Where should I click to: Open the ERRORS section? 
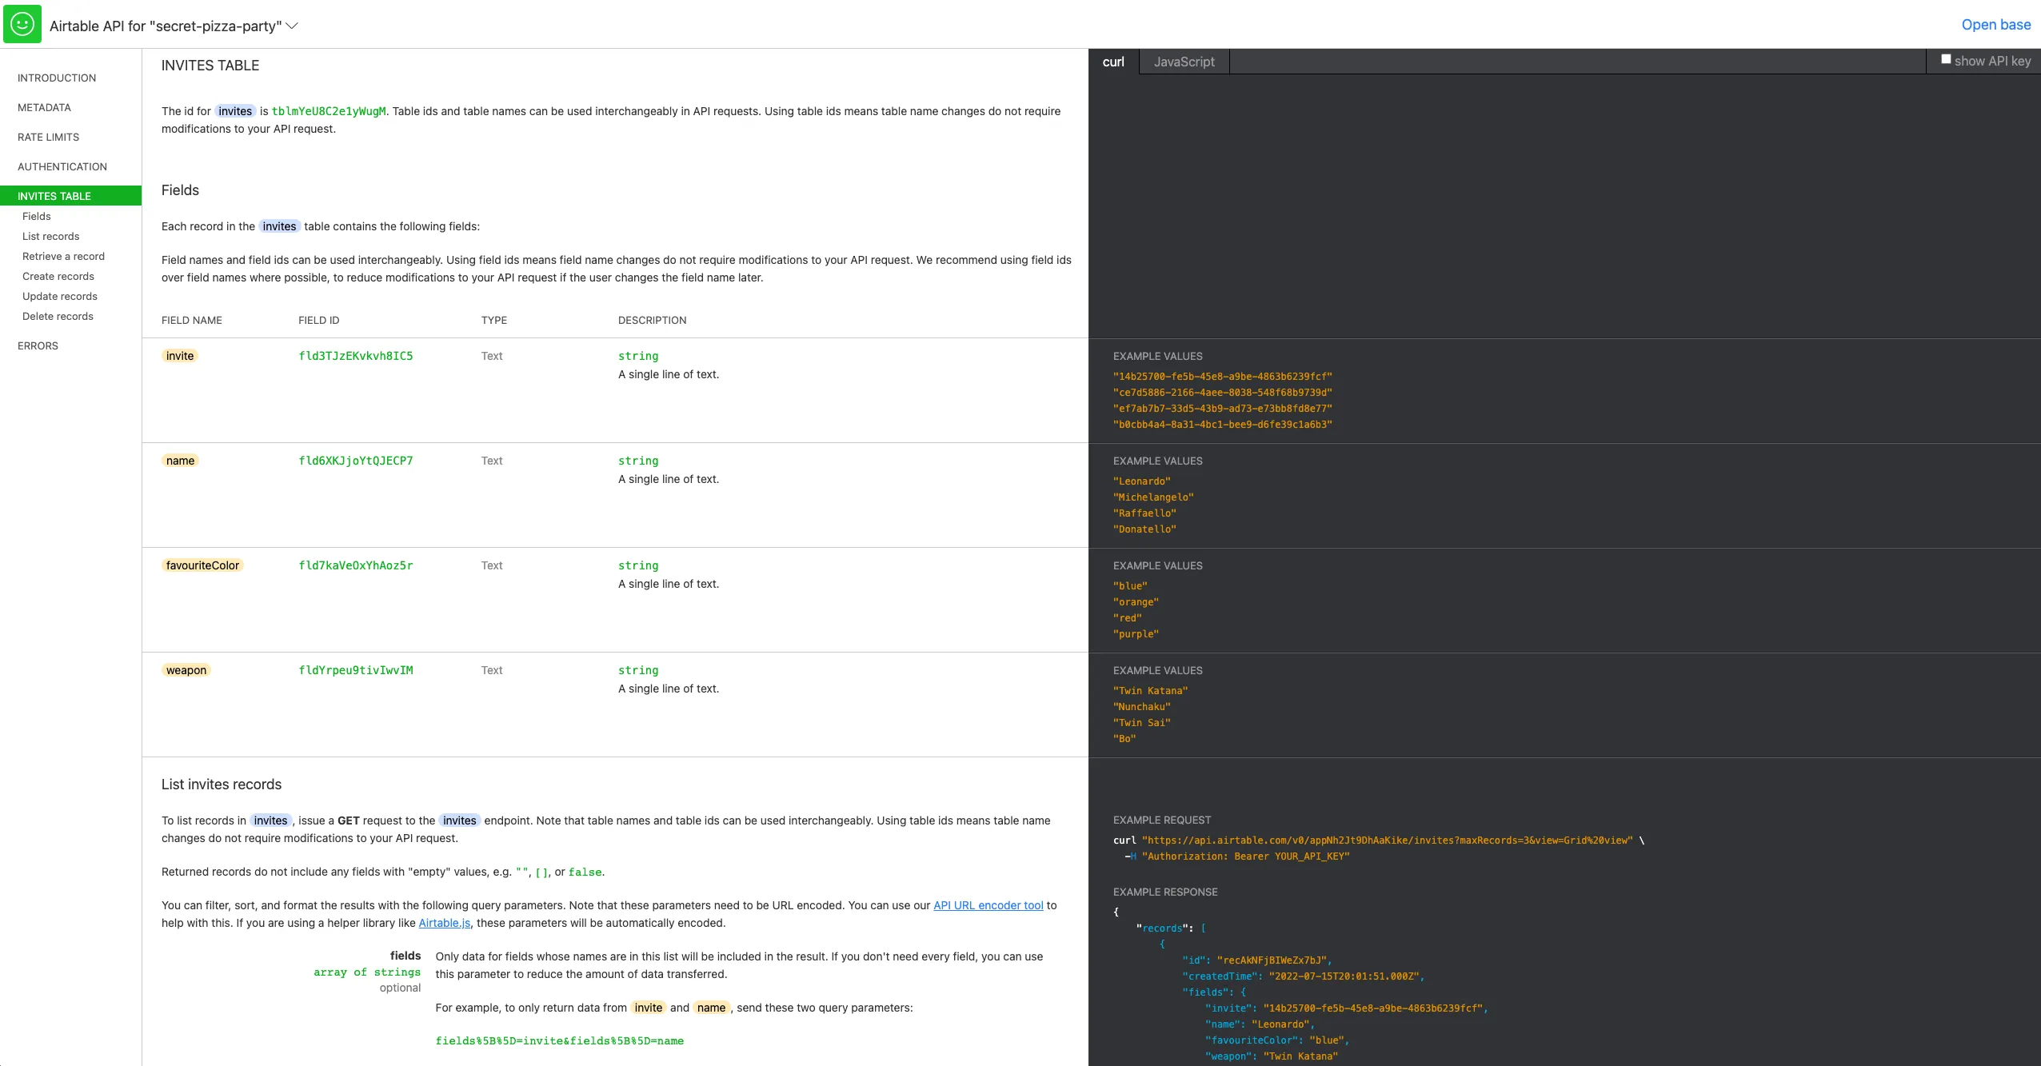(38, 345)
